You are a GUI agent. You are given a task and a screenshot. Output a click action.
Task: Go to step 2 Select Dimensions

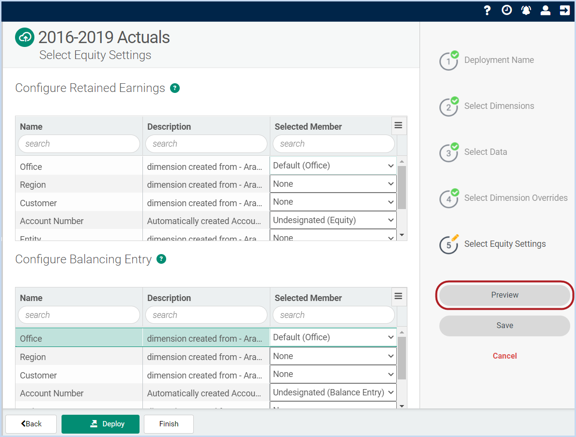click(x=499, y=105)
